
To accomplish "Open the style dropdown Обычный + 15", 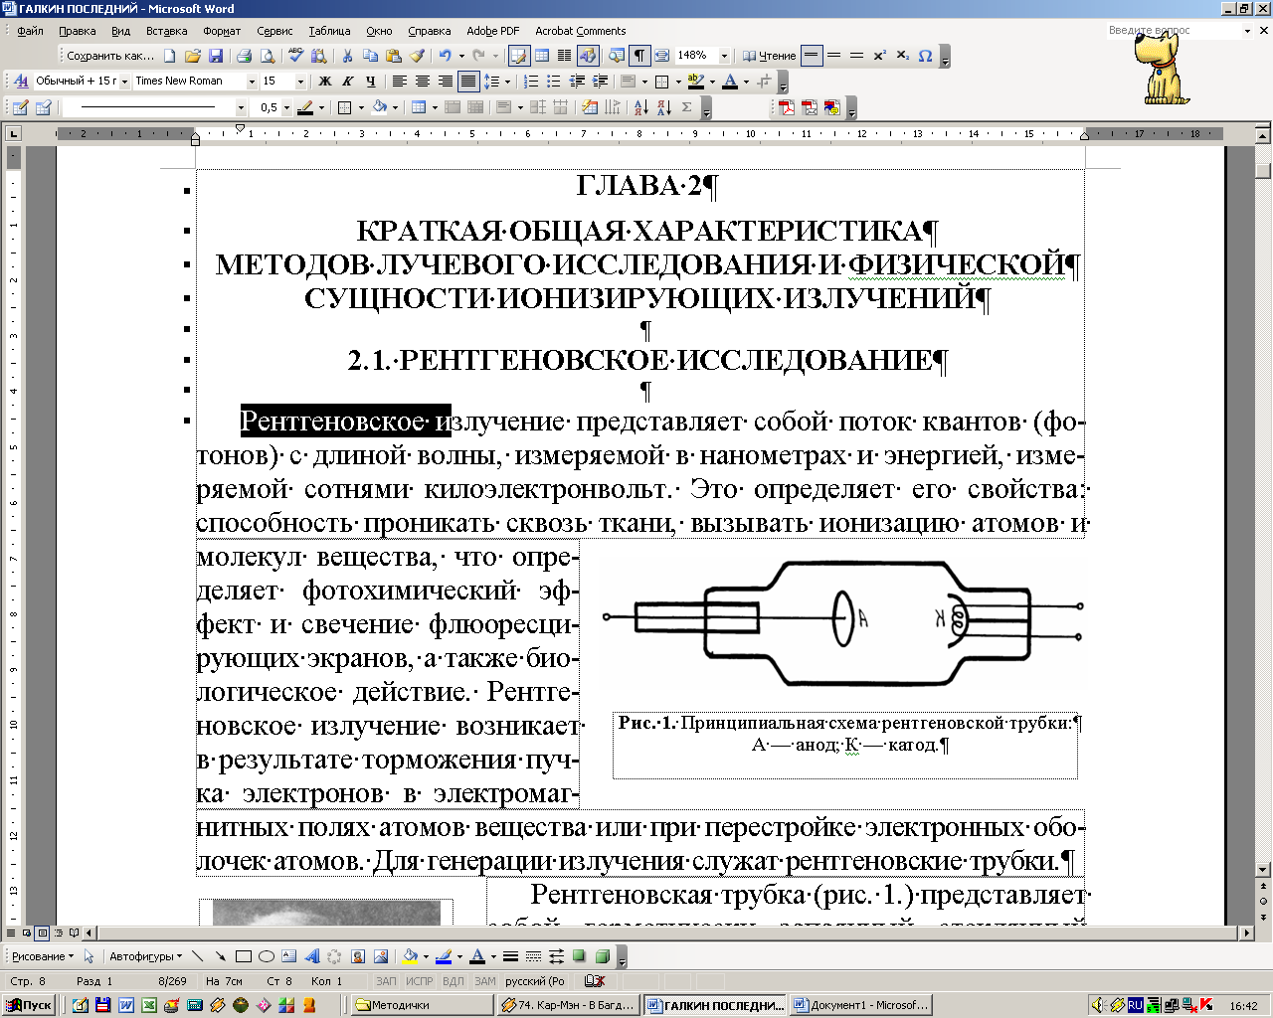I will point(124,82).
